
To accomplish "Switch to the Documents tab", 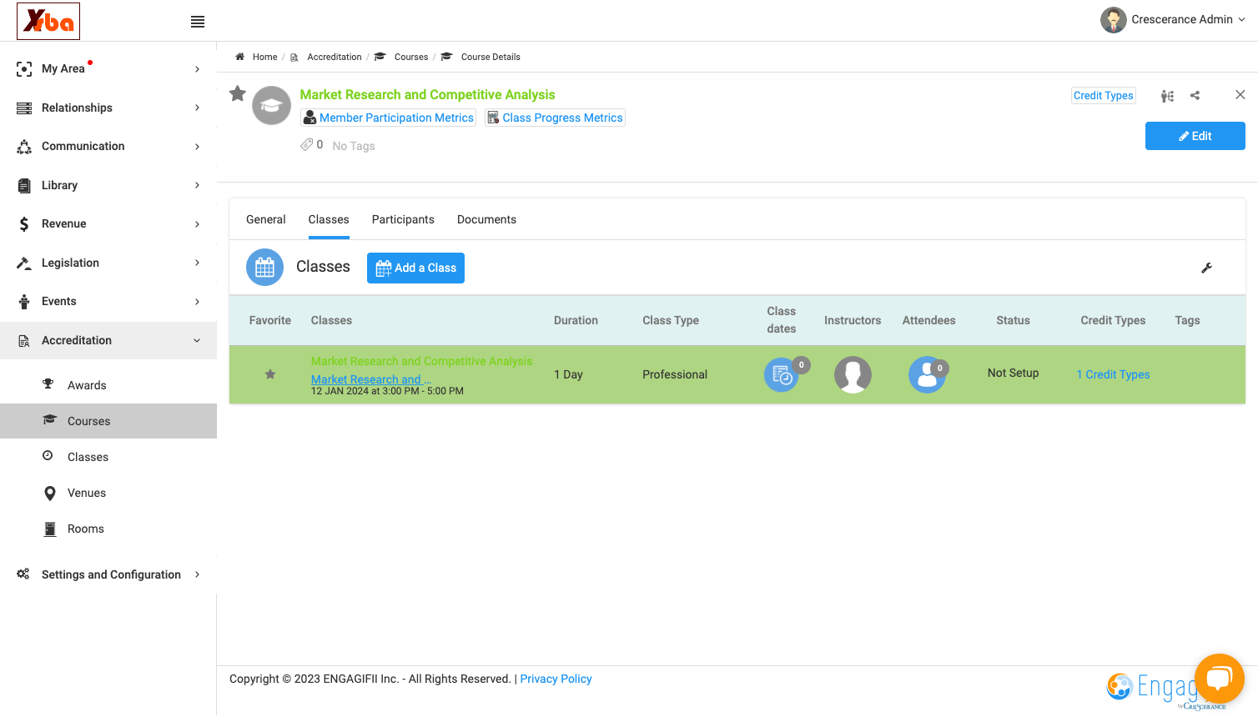I will click(x=486, y=219).
